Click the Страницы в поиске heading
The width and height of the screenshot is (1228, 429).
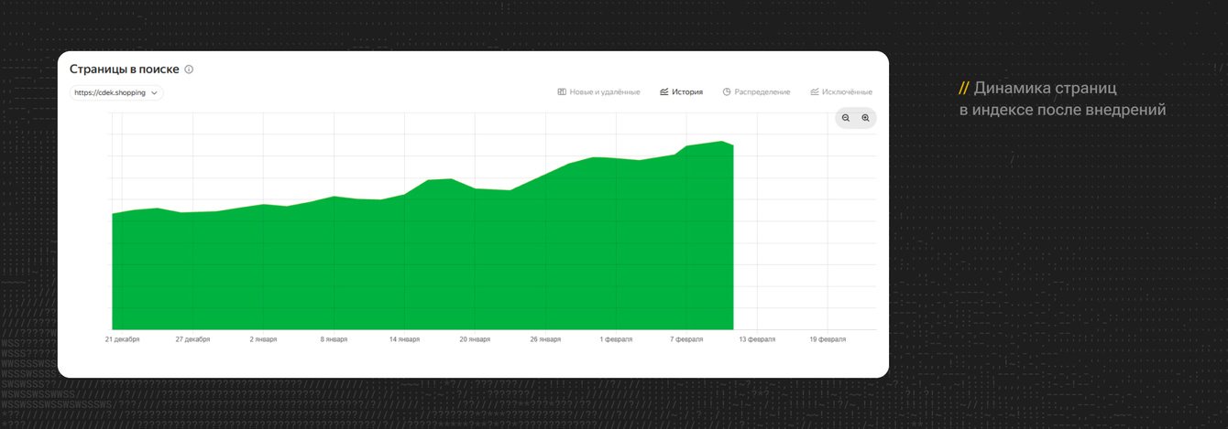[125, 70]
